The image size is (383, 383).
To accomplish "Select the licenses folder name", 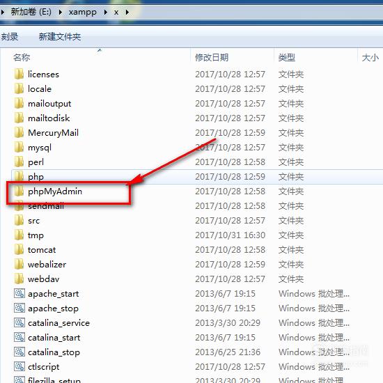I will pyautogui.click(x=43, y=75).
